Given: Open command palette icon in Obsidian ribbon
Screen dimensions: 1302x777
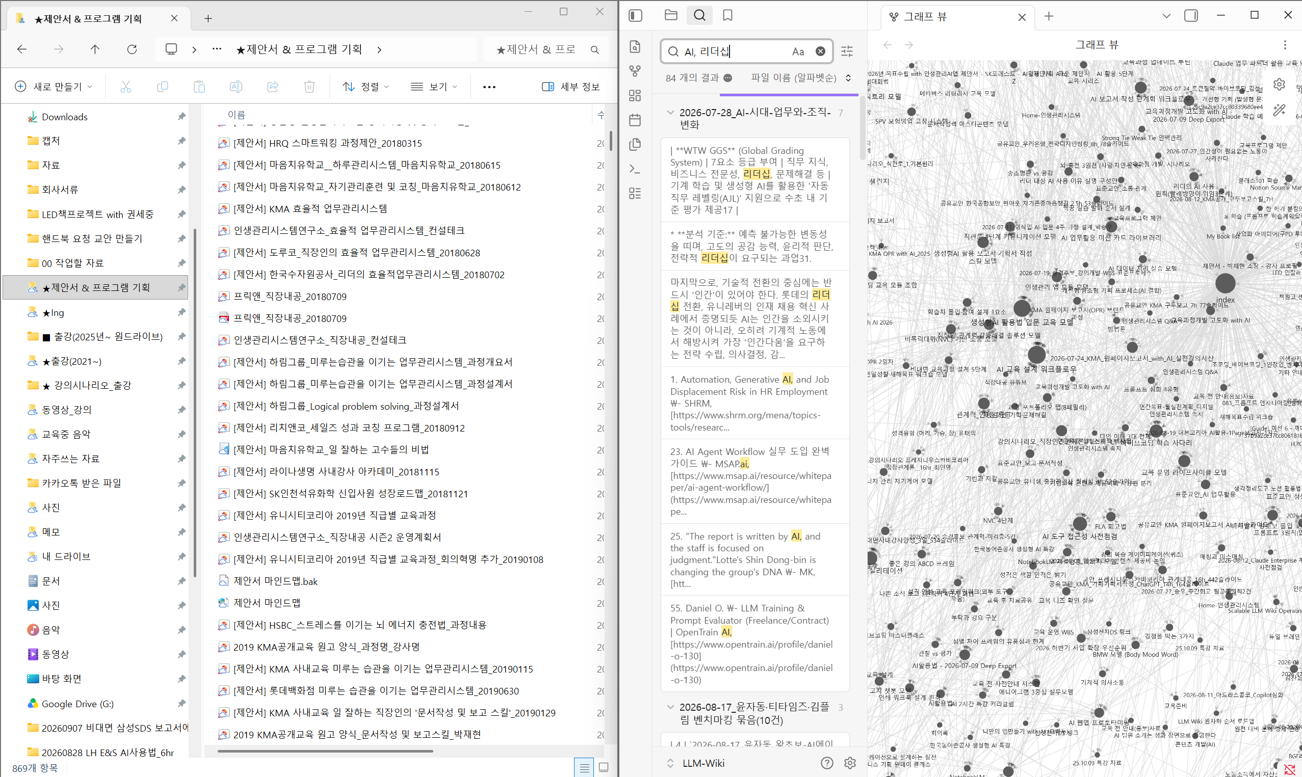Looking at the screenshot, I should (x=635, y=169).
